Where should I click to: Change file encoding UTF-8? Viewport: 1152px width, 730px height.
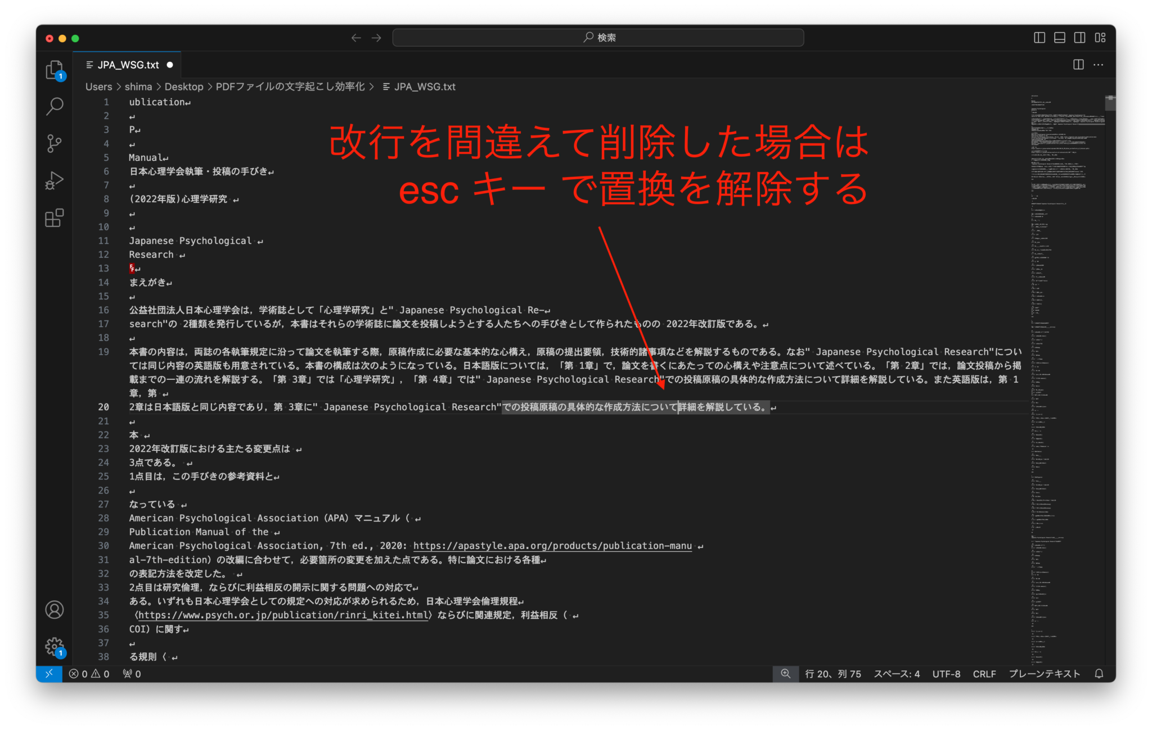pos(946,674)
